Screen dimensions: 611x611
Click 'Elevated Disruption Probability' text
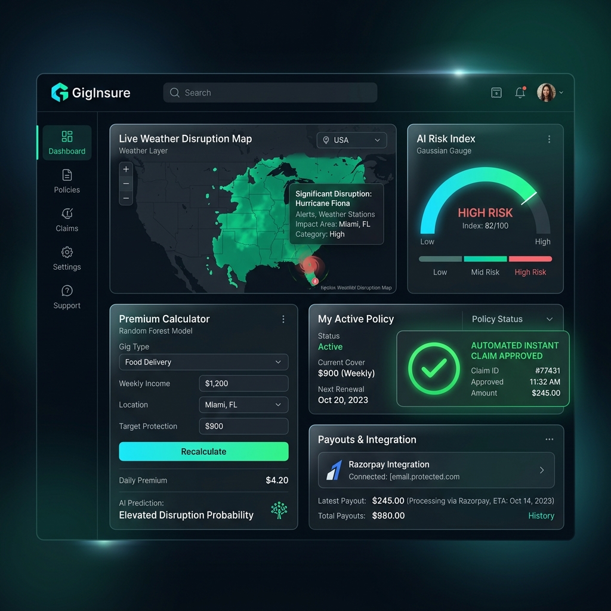coord(186,515)
